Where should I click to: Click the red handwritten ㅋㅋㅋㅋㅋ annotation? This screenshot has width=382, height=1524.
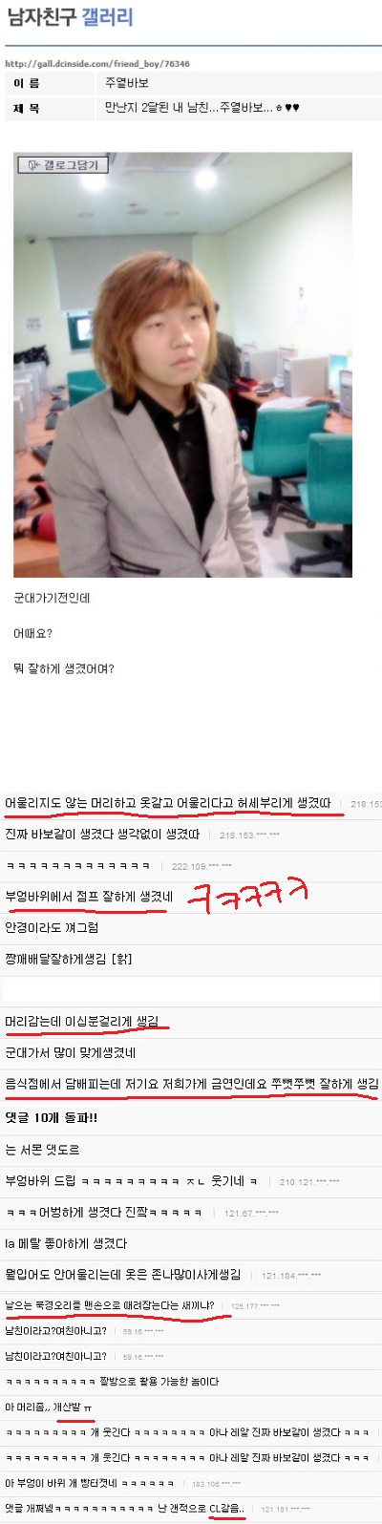tap(248, 897)
